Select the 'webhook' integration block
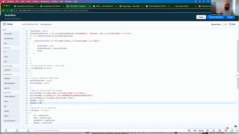Viewport: 239px width, 134px height. [11, 79]
